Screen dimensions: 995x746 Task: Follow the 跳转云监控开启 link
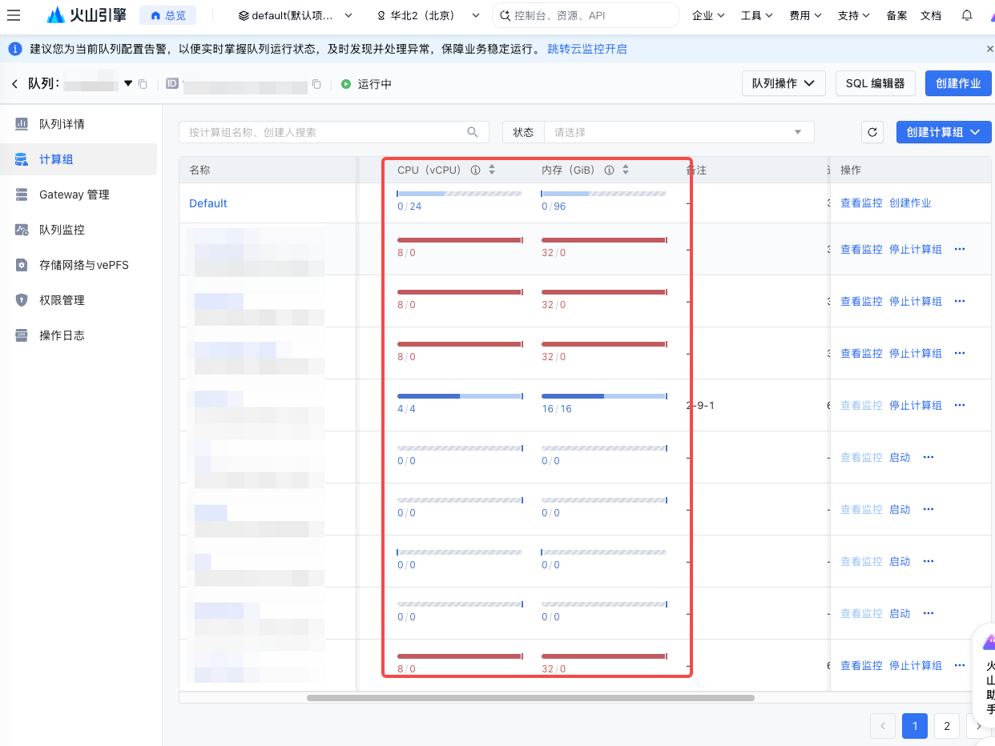(x=587, y=49)
